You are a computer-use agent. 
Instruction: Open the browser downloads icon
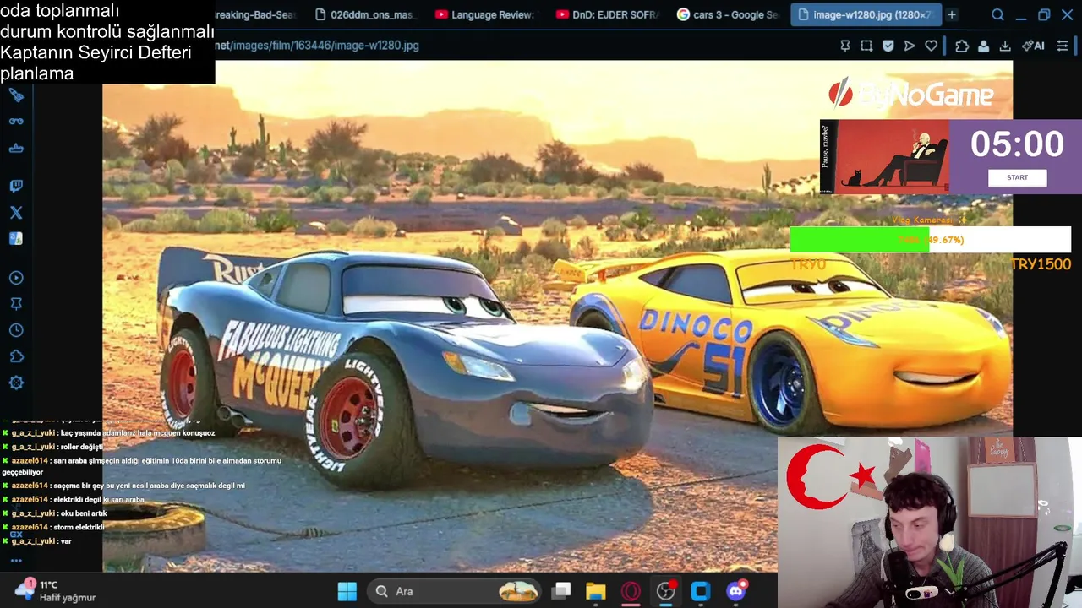tap(1005, 46)
